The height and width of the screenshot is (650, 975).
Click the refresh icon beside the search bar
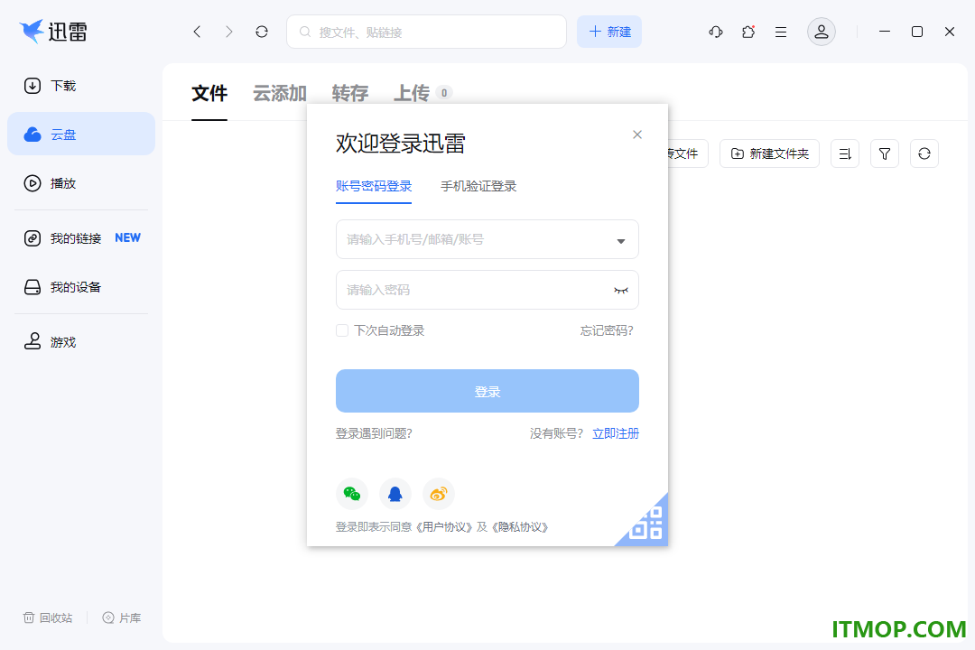coord(262,32)
